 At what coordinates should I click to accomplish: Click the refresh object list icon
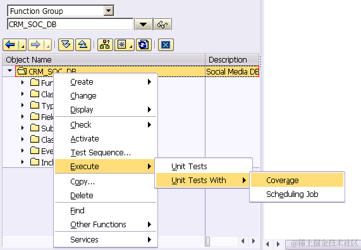144,45
